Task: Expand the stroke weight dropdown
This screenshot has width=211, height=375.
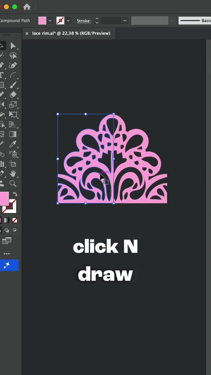Action: [125, 21]
